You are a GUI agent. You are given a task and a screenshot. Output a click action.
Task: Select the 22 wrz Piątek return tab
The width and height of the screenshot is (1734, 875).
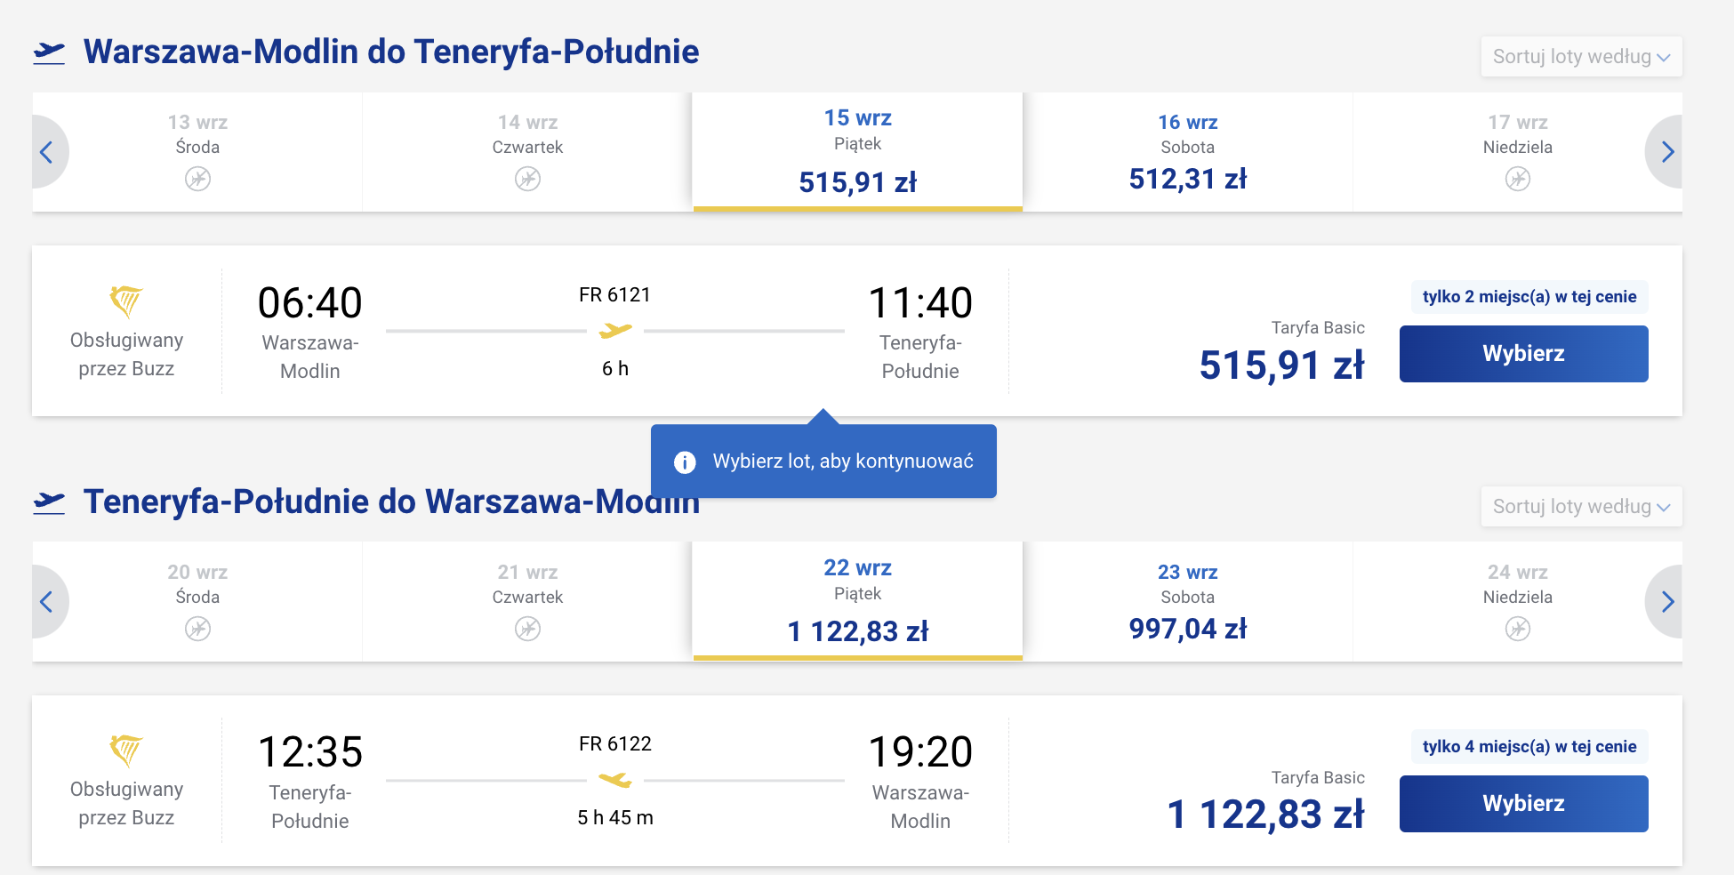point(858,602)
